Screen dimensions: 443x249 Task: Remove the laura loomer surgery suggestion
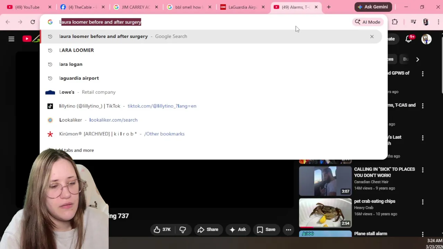[372, 36]
